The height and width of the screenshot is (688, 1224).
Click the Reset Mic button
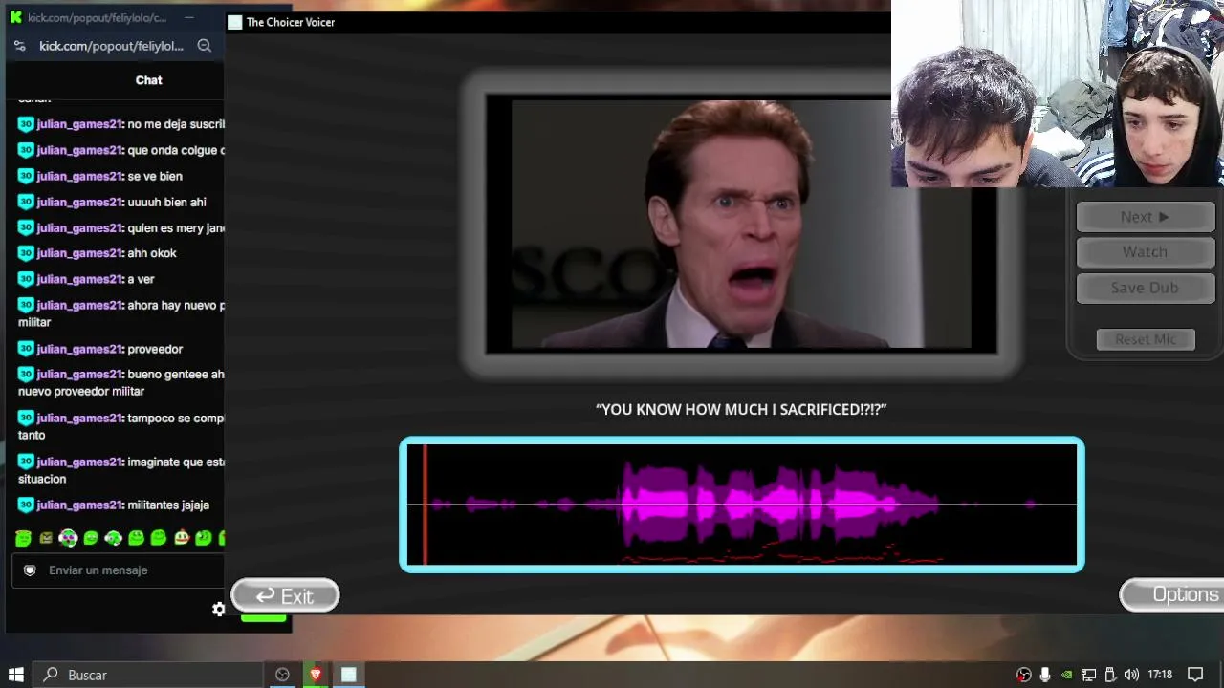point(1146,339)
